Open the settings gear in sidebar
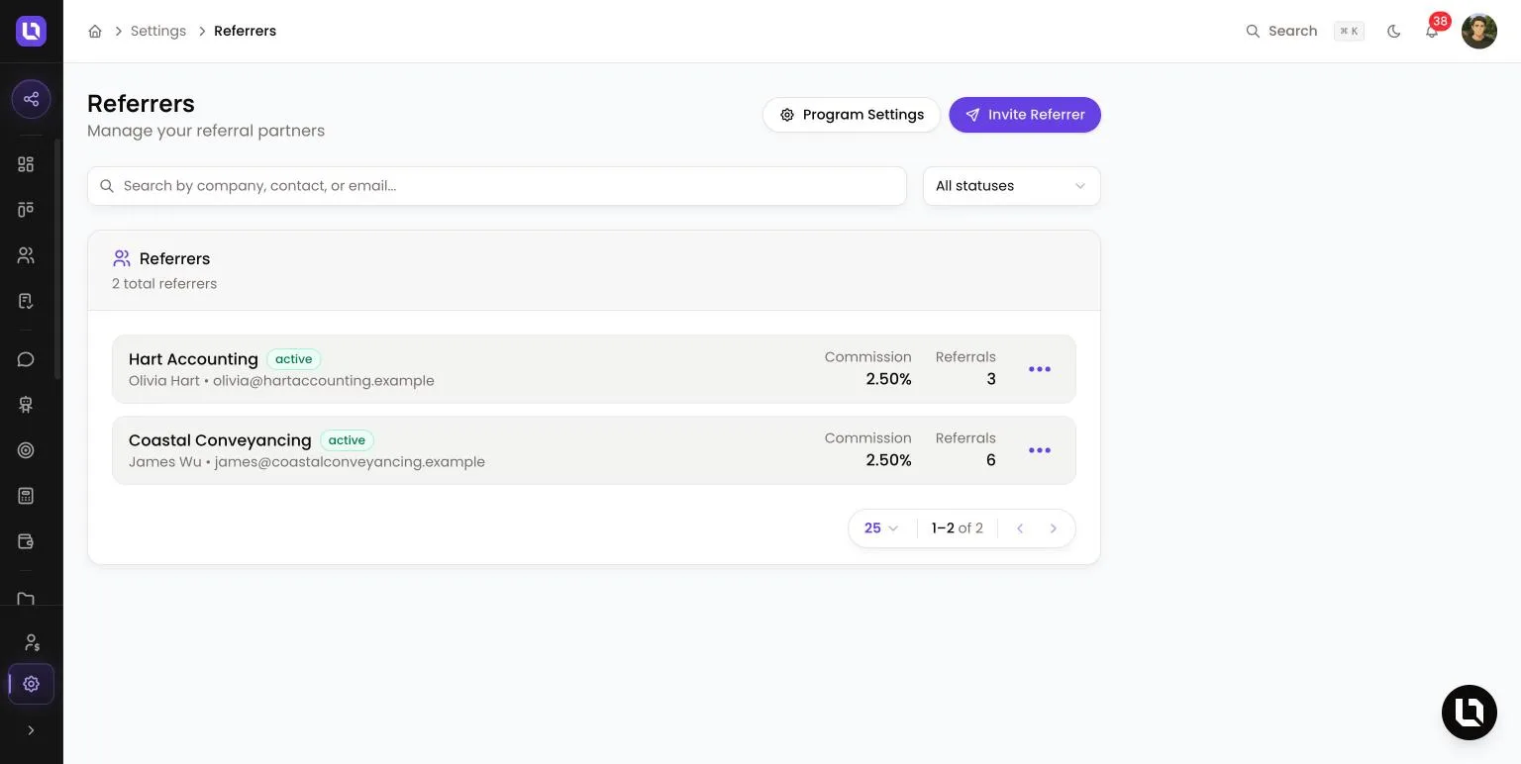 pyautogui.click(x=31, y=684)
